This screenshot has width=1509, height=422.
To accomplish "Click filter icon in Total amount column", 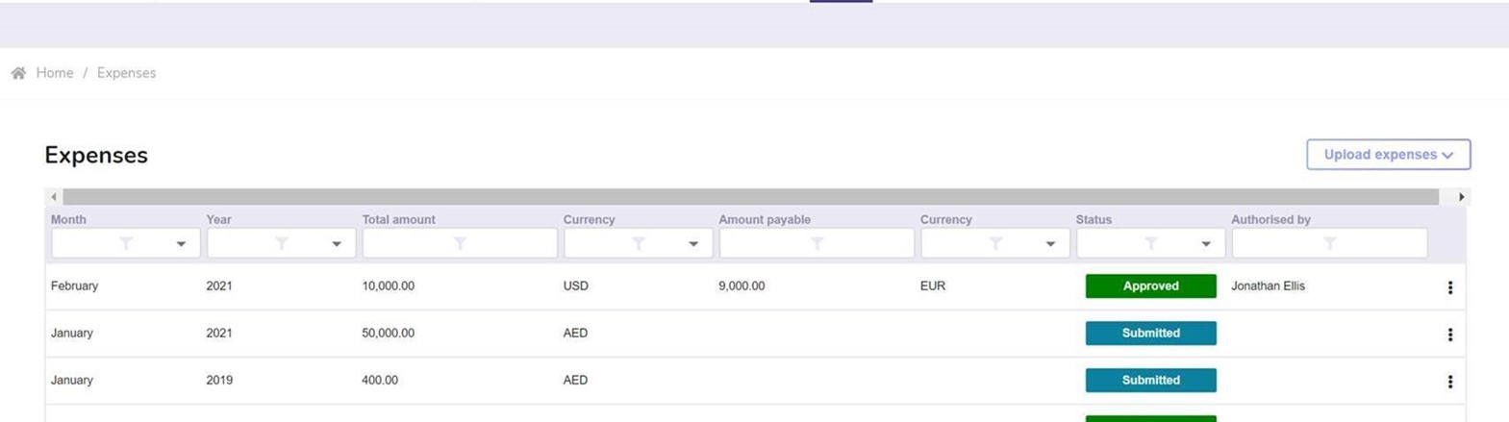I will pos(460,244).
